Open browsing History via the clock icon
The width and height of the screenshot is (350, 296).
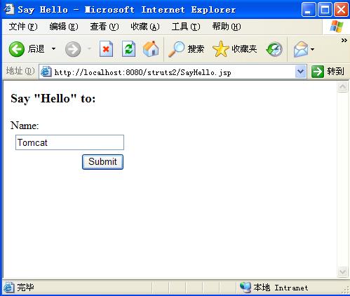pyautogui.click(x=274, y=49)
